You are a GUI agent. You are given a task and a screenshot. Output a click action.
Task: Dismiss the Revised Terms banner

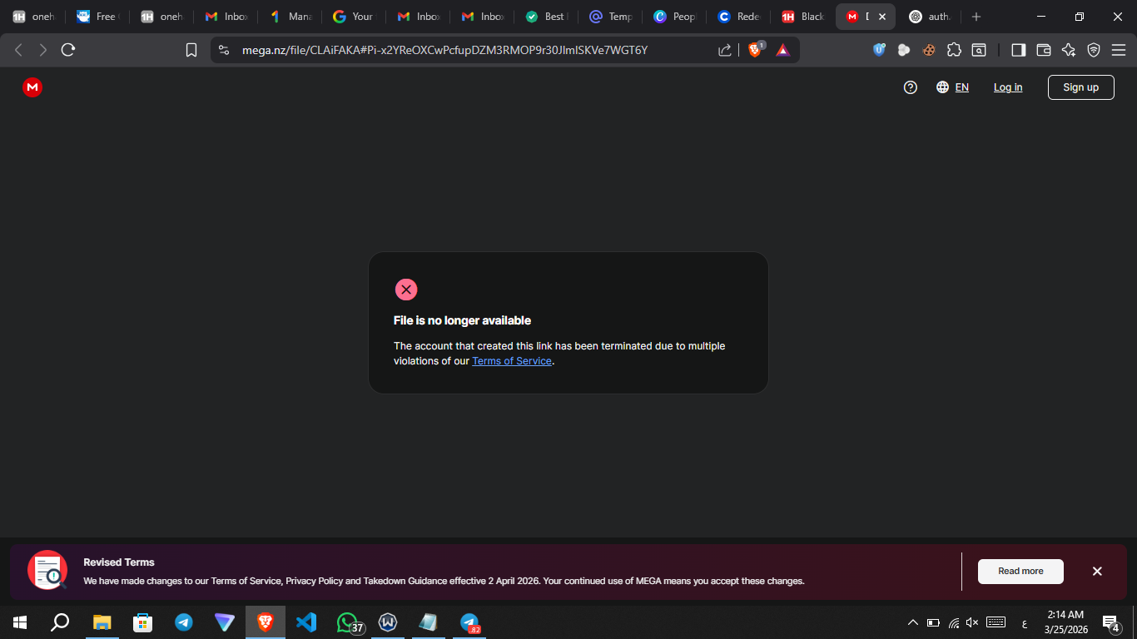1097,572
